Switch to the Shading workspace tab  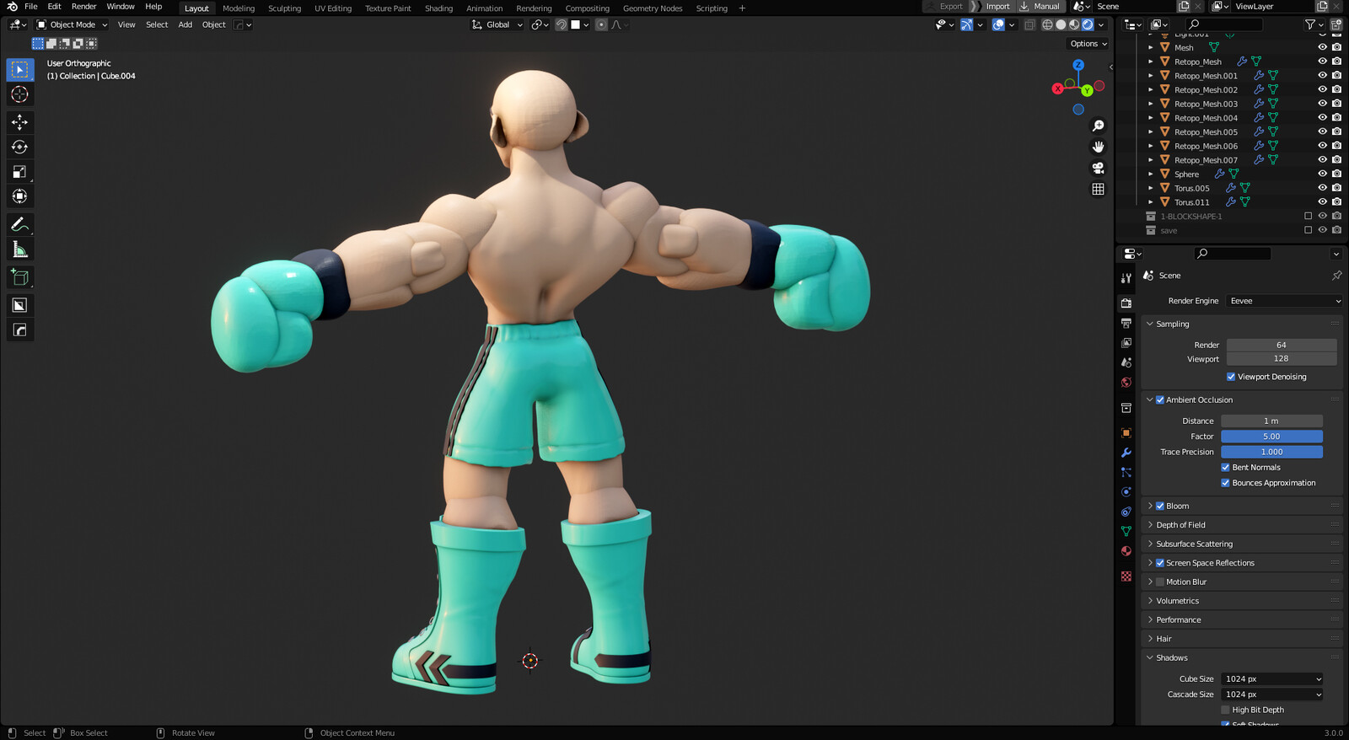(x=438, y=8)
